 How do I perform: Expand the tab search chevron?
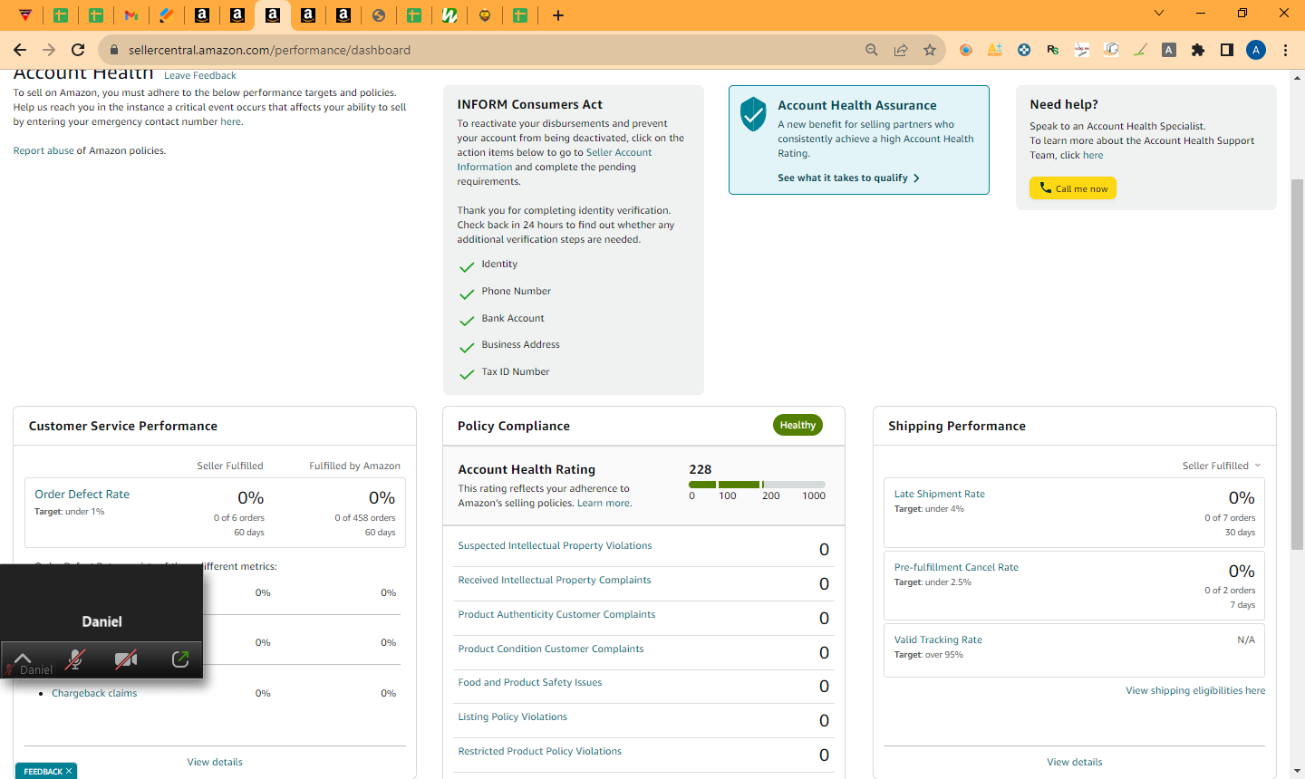[1159, 14]
